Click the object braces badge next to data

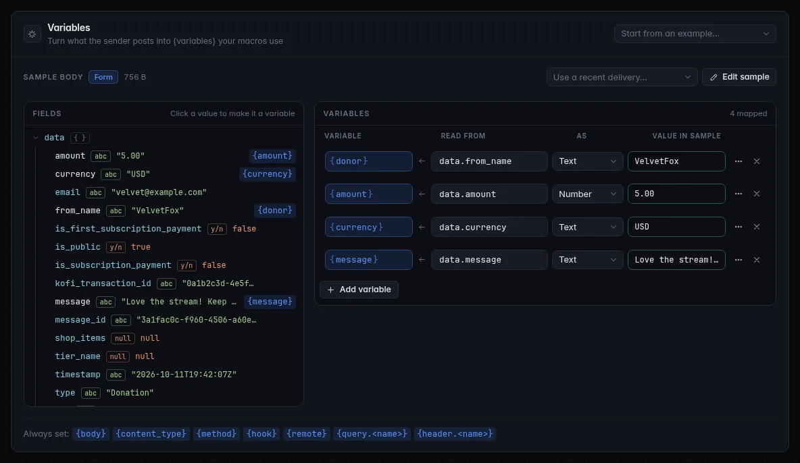(80, 138)
